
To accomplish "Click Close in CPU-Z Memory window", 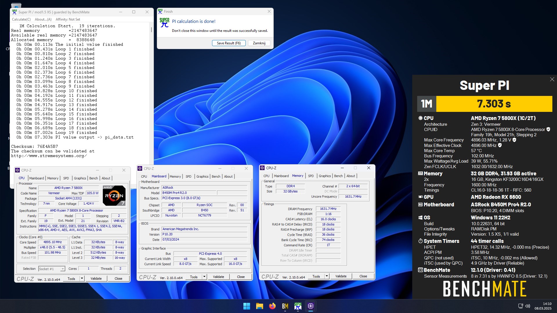I will tap(363, 276).
